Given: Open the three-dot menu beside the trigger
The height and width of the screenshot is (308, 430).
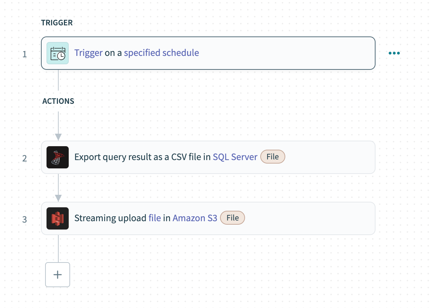Looking at the screenshot, I should coord(394,53).
